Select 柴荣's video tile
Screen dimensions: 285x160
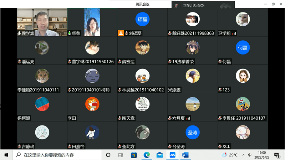pyautogui.click(x=92, y=22)
